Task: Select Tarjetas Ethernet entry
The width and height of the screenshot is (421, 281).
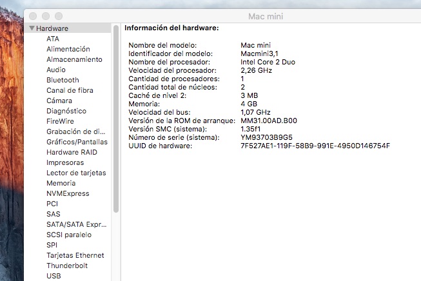Action: [x=75, y=255]
